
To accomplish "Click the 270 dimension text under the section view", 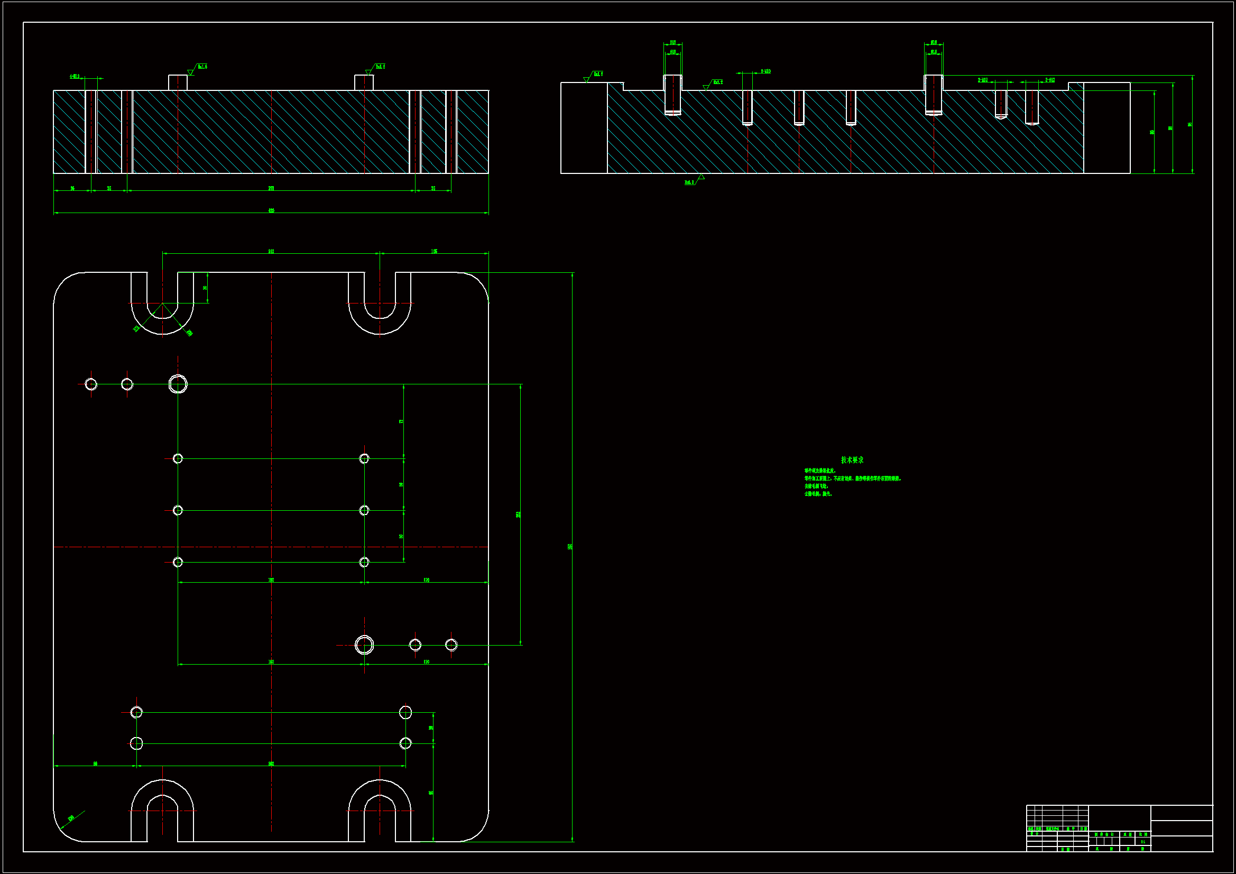I will coord(271,188).
